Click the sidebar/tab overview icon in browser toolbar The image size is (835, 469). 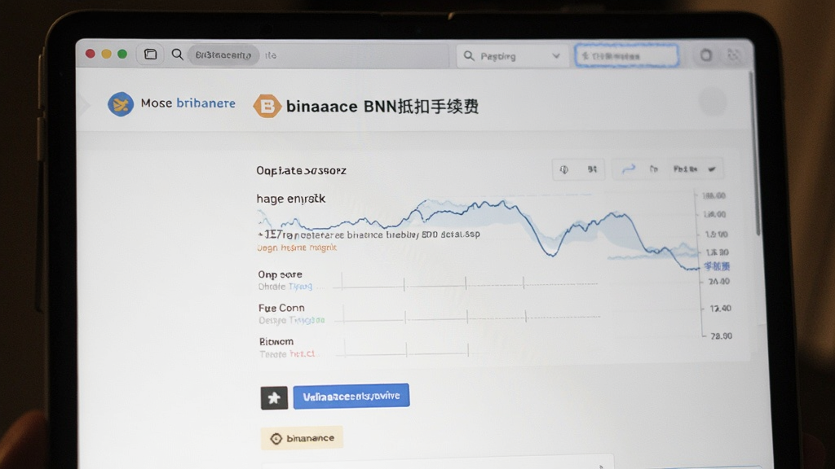tap(151, 55)
